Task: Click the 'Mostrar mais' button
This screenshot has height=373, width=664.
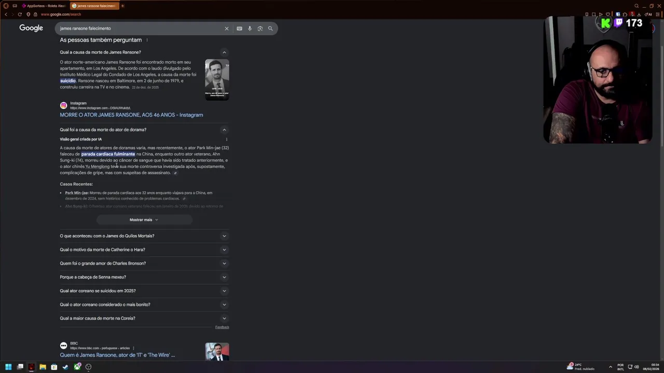Action: [x=144, y=220]
